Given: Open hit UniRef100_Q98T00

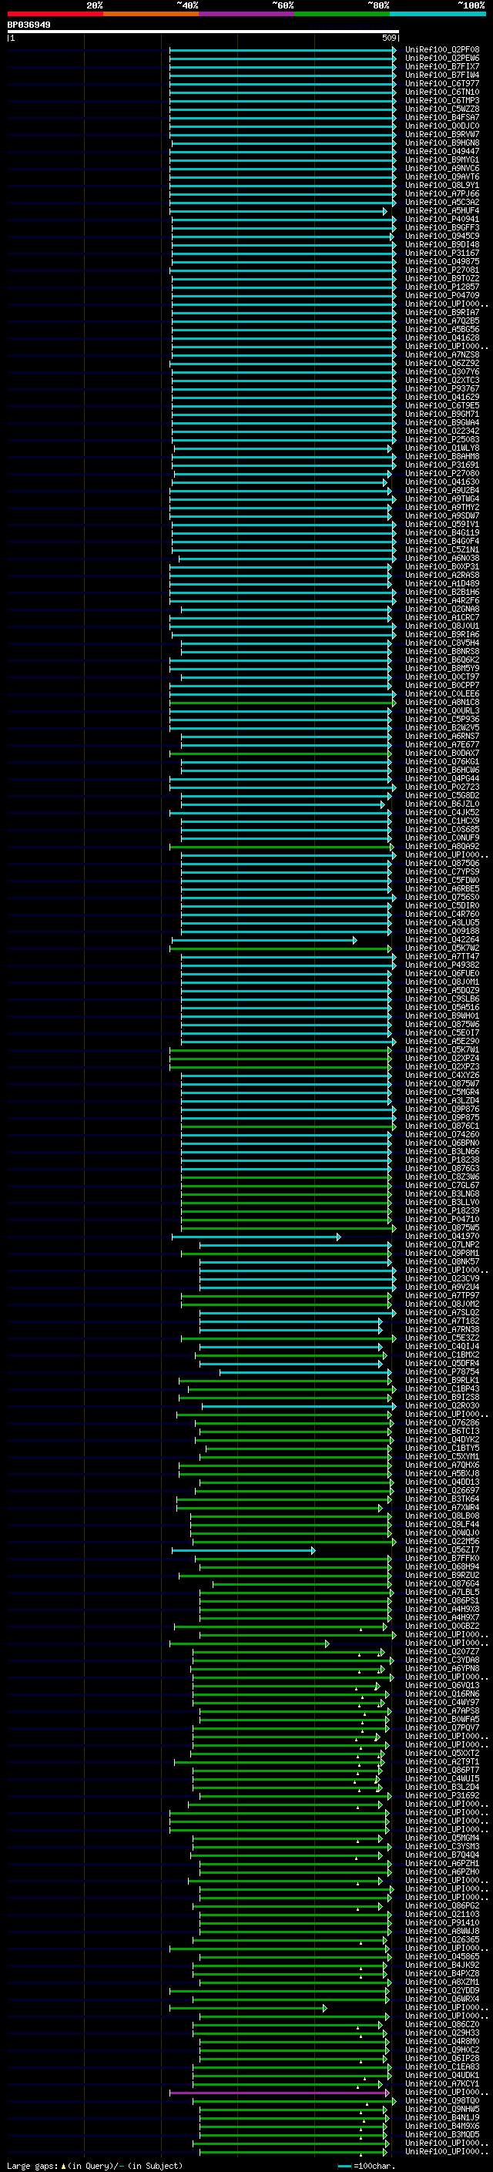Looking at the screenshot, I should click(x=442, y=2100).
